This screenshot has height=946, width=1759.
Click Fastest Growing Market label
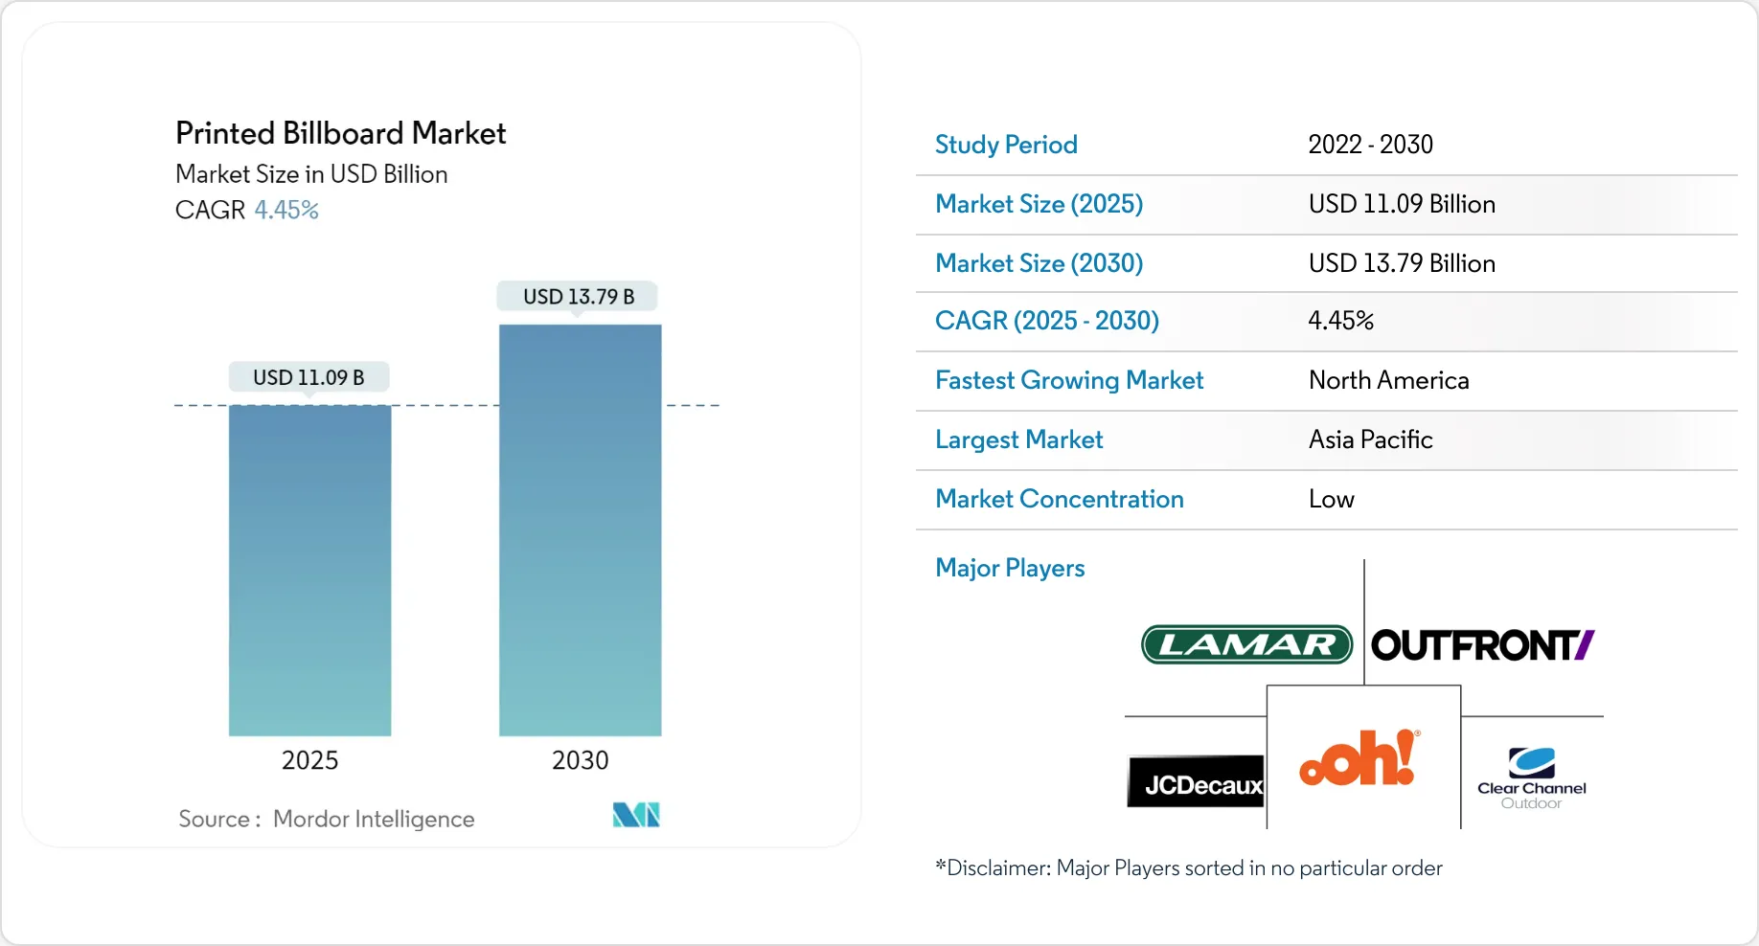click(x=1069, y=380)
